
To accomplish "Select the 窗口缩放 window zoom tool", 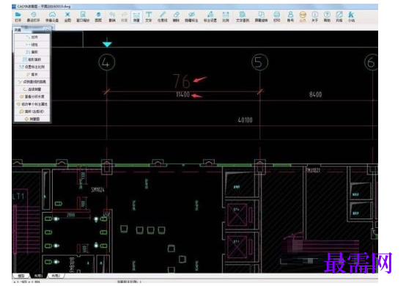I will (x=83, y=17).
